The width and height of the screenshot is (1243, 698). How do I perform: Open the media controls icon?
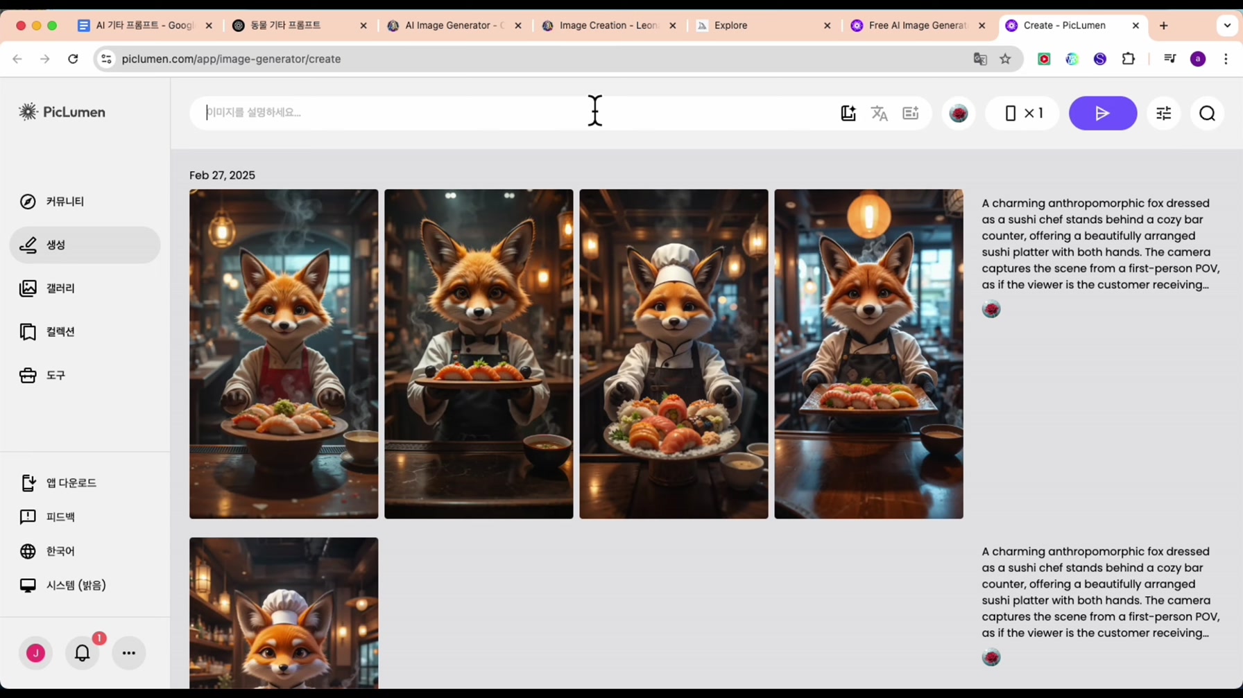(1170, 59)
